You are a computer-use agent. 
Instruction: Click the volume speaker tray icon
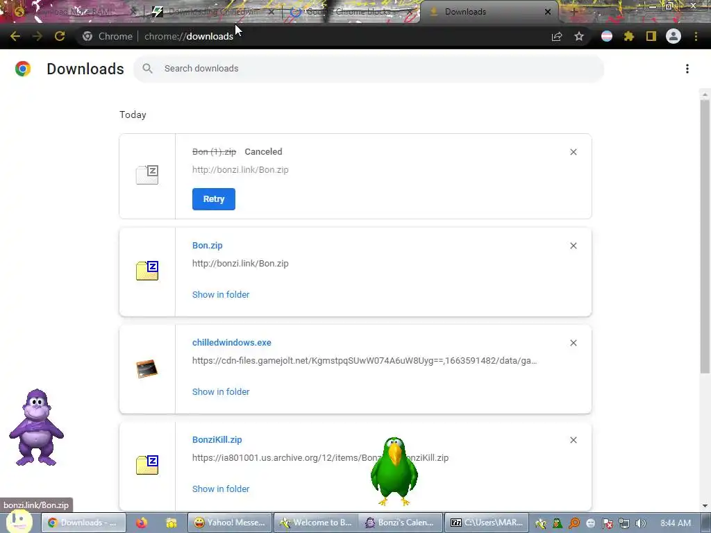[x=641, y=523]
